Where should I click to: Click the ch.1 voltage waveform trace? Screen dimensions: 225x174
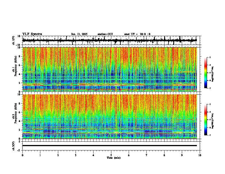(x=109, y=40)
